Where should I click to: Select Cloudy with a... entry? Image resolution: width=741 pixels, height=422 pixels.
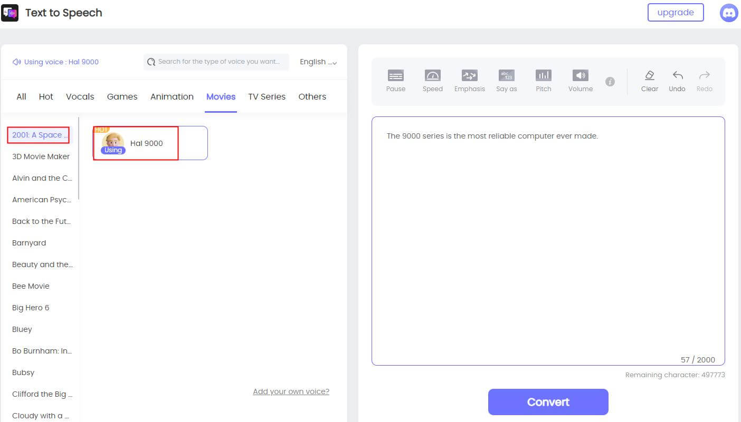(41, 416)
